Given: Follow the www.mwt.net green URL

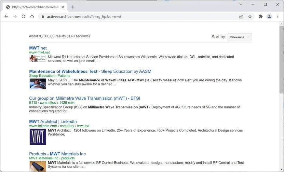Looking at the screenshot, I should point(39,52).
